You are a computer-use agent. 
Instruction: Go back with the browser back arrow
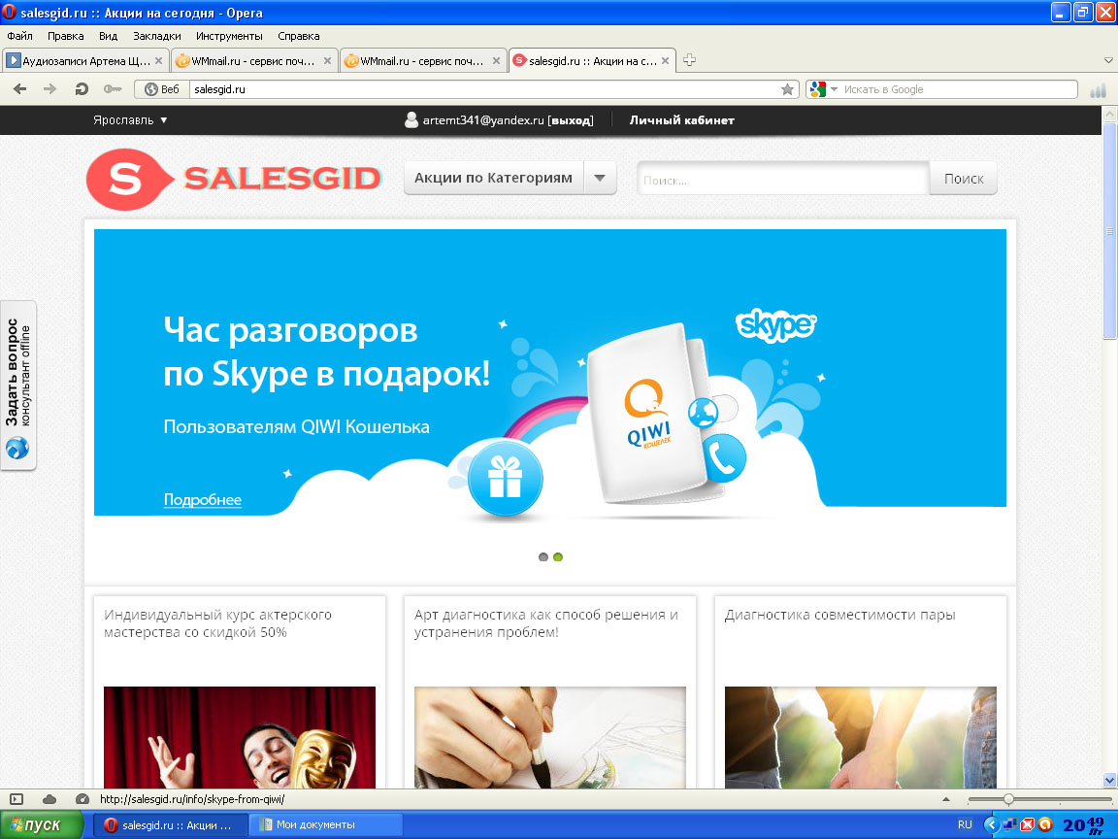(x=20, y=89)
